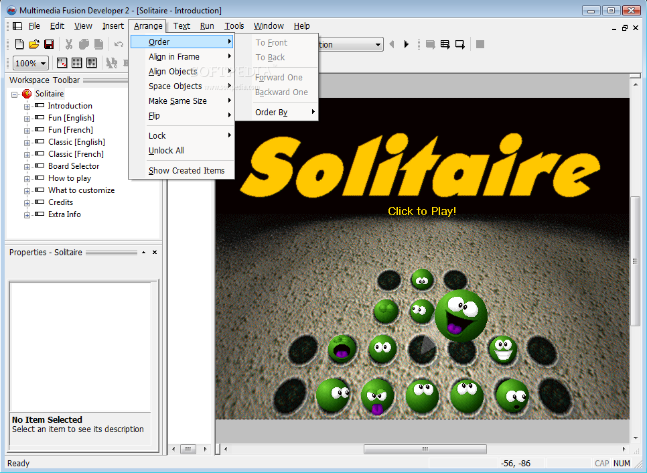The image size is (647, 473).
Task: Expand the Classic [French] tree node
Action: tap(27, 155)
